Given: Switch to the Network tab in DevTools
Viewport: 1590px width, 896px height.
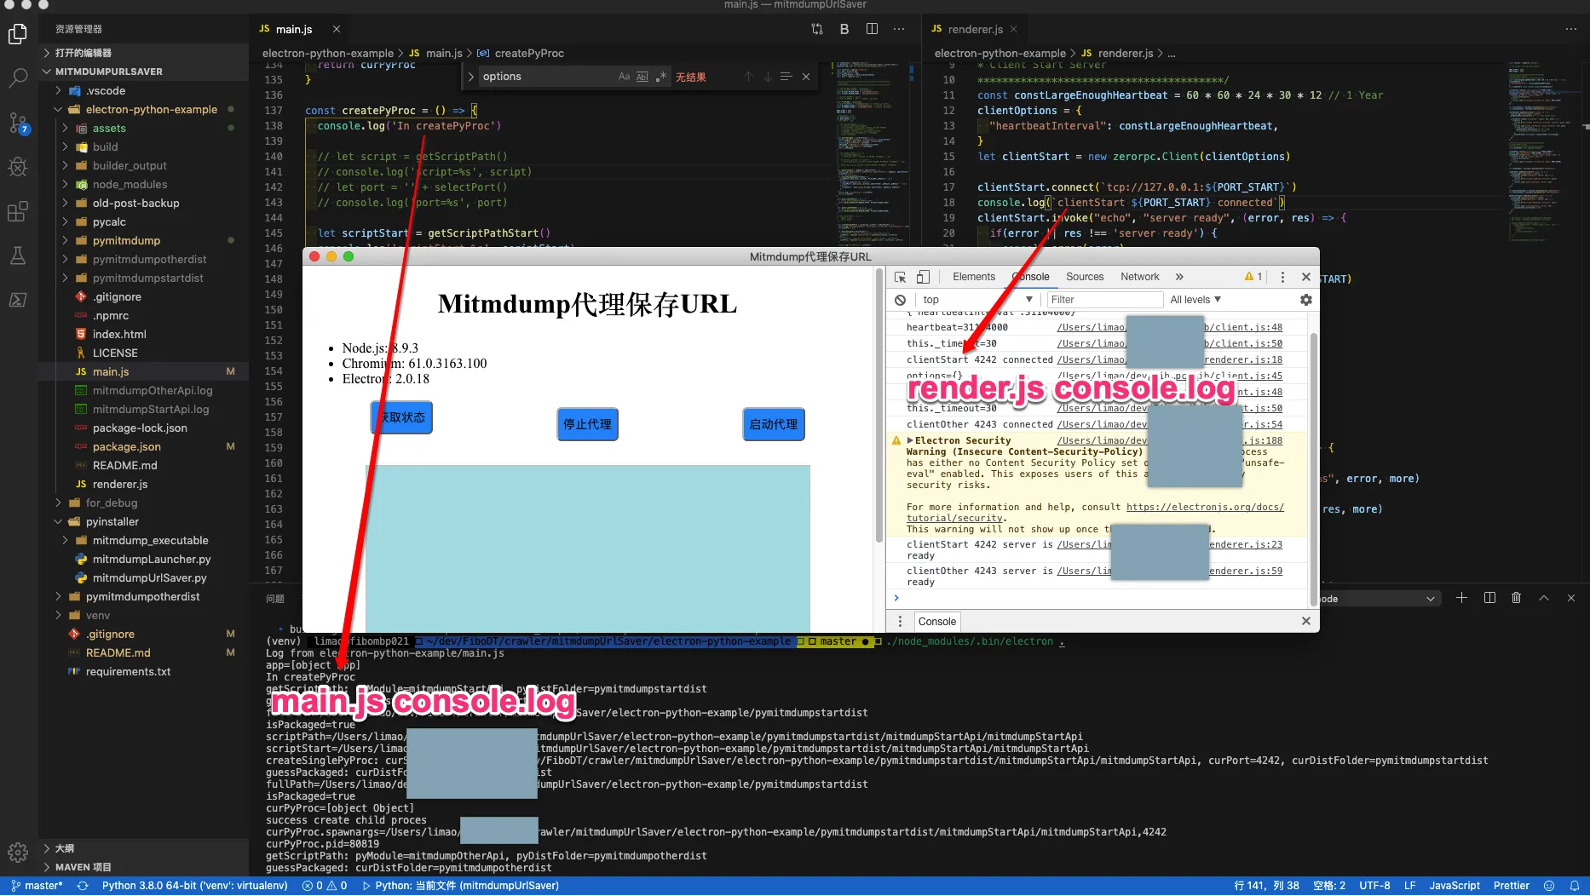Looking at the screenshot, I should tap(1139, 276).
